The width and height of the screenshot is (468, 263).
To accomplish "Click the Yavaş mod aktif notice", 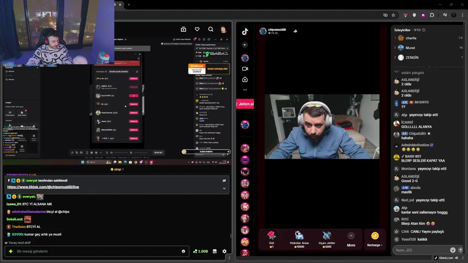I will point(18,243).
